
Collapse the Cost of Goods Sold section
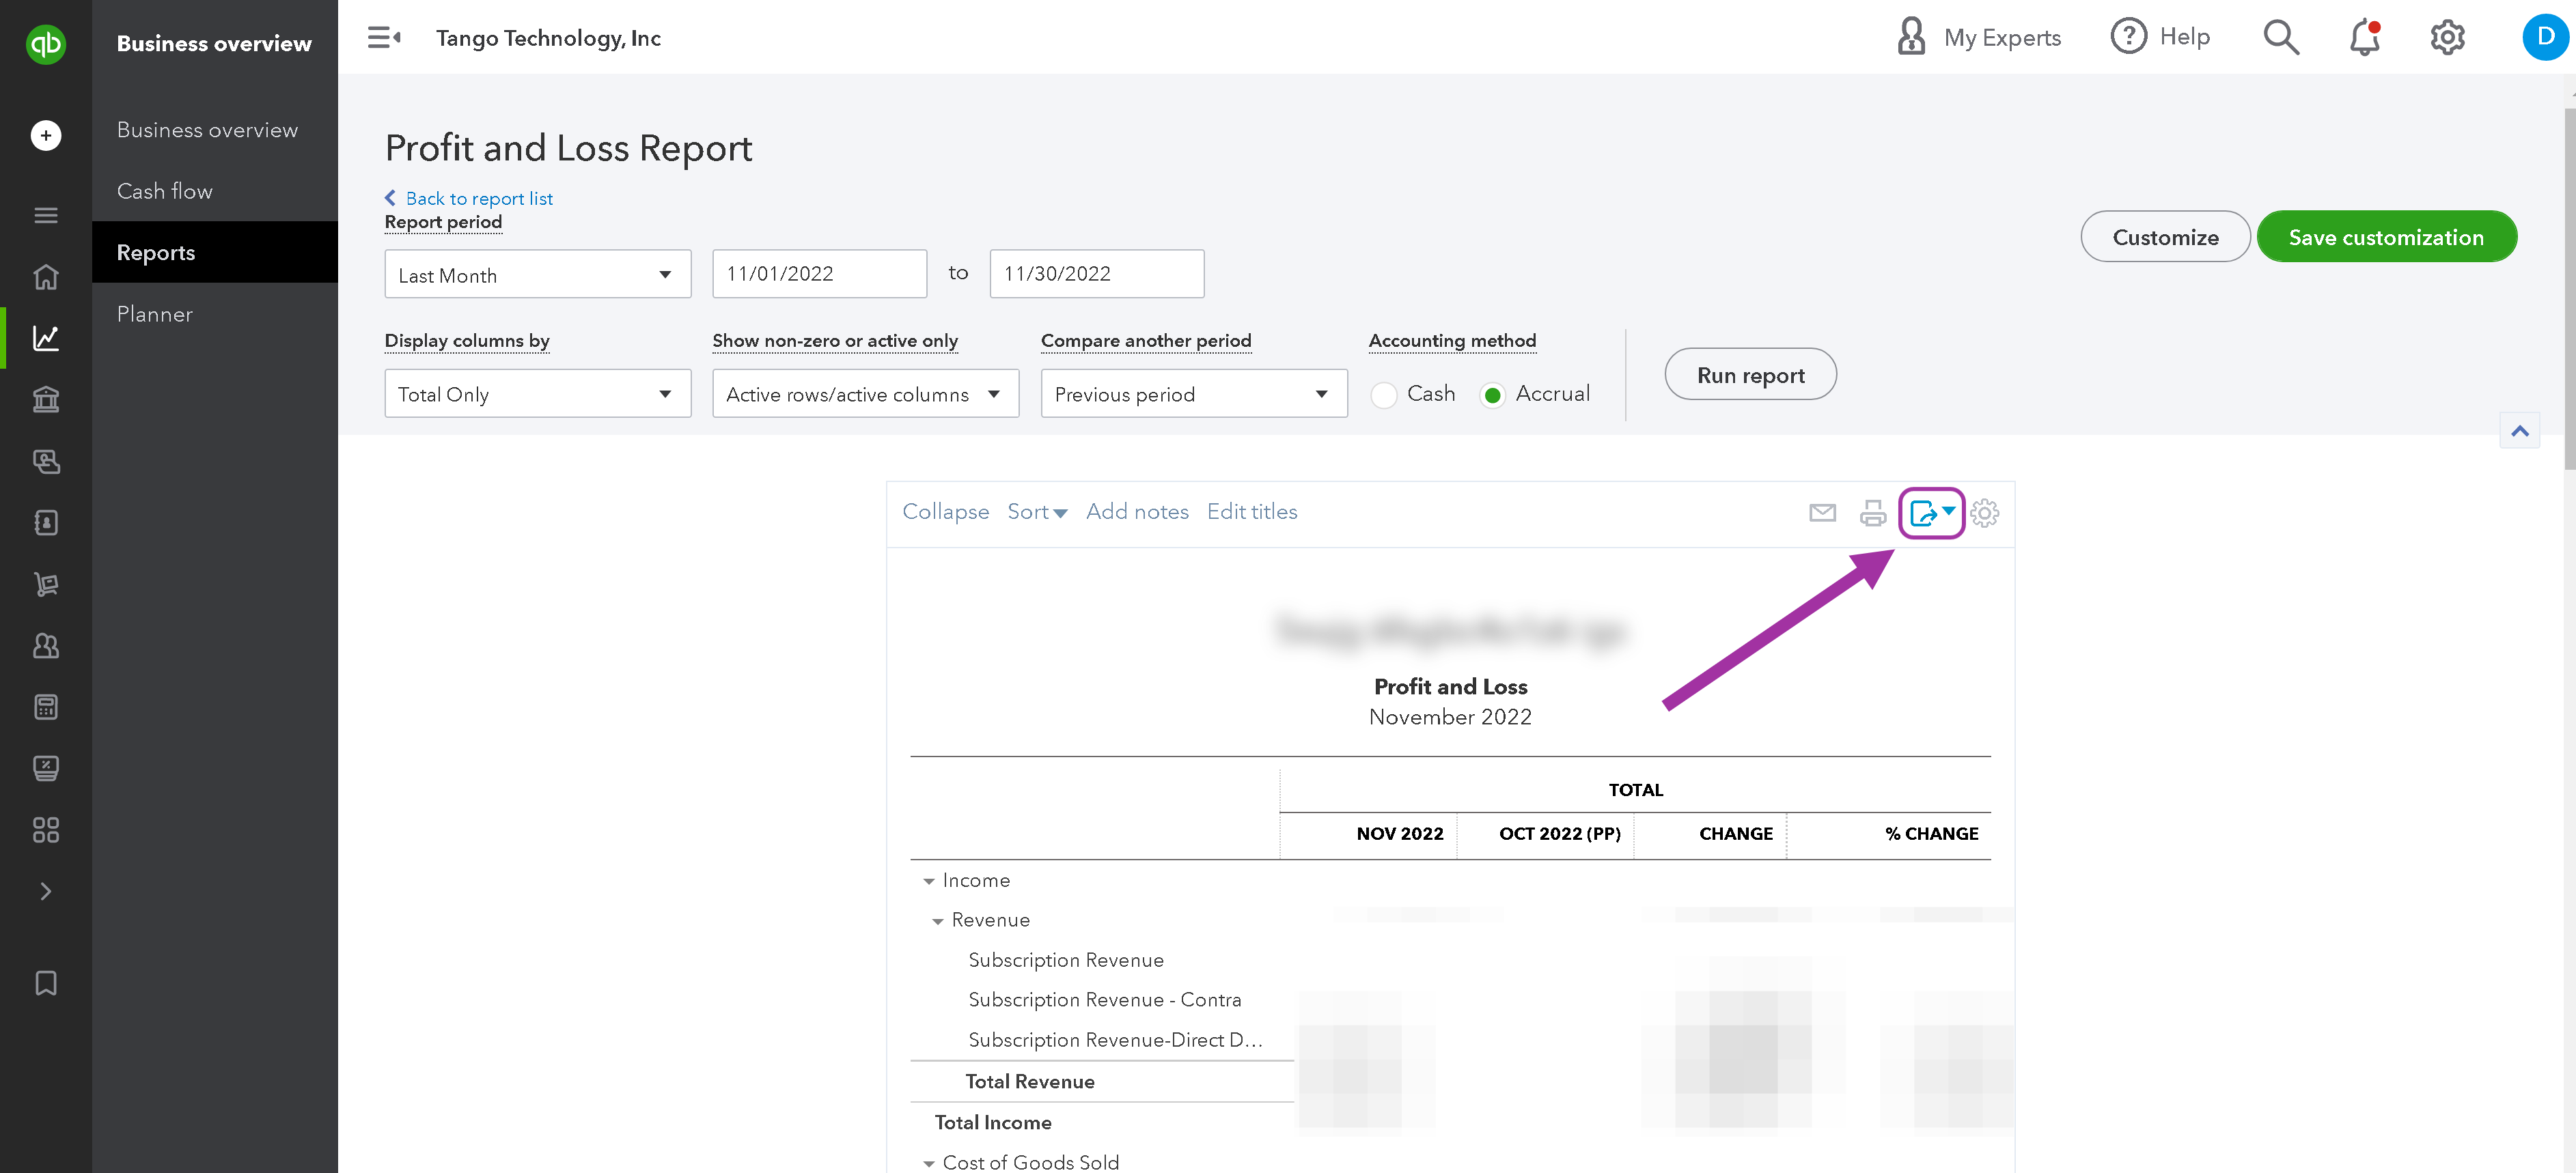[929, 1163]
